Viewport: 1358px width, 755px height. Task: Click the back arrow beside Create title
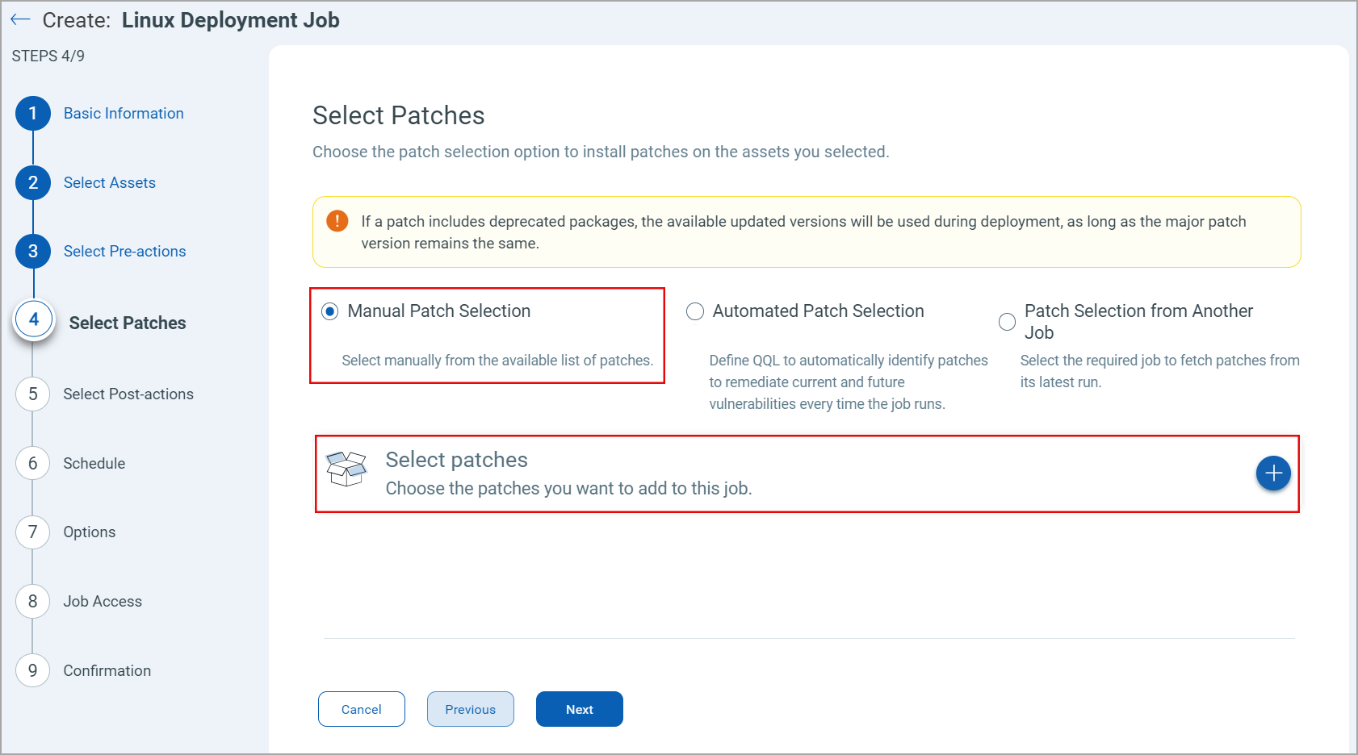coord(20,20)
